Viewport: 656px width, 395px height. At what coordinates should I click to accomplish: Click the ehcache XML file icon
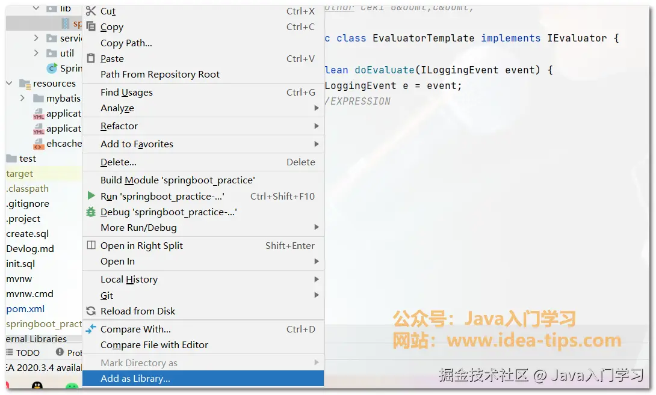[39, 144]
